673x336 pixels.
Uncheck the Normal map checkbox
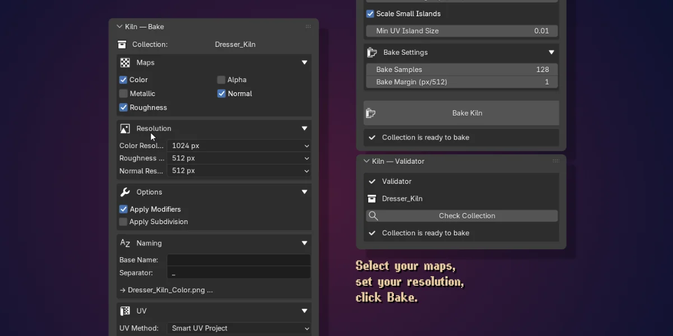coord(221,94)
